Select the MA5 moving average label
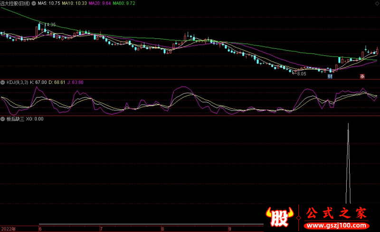Image resolution: width=380 pixels, height=232 pixels. tap(49, 3)
